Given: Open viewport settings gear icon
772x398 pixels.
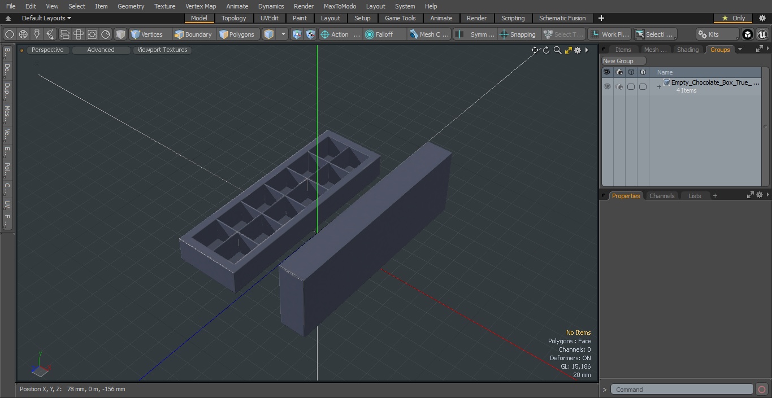Looking at the screenshot, I should click(578, 50).
